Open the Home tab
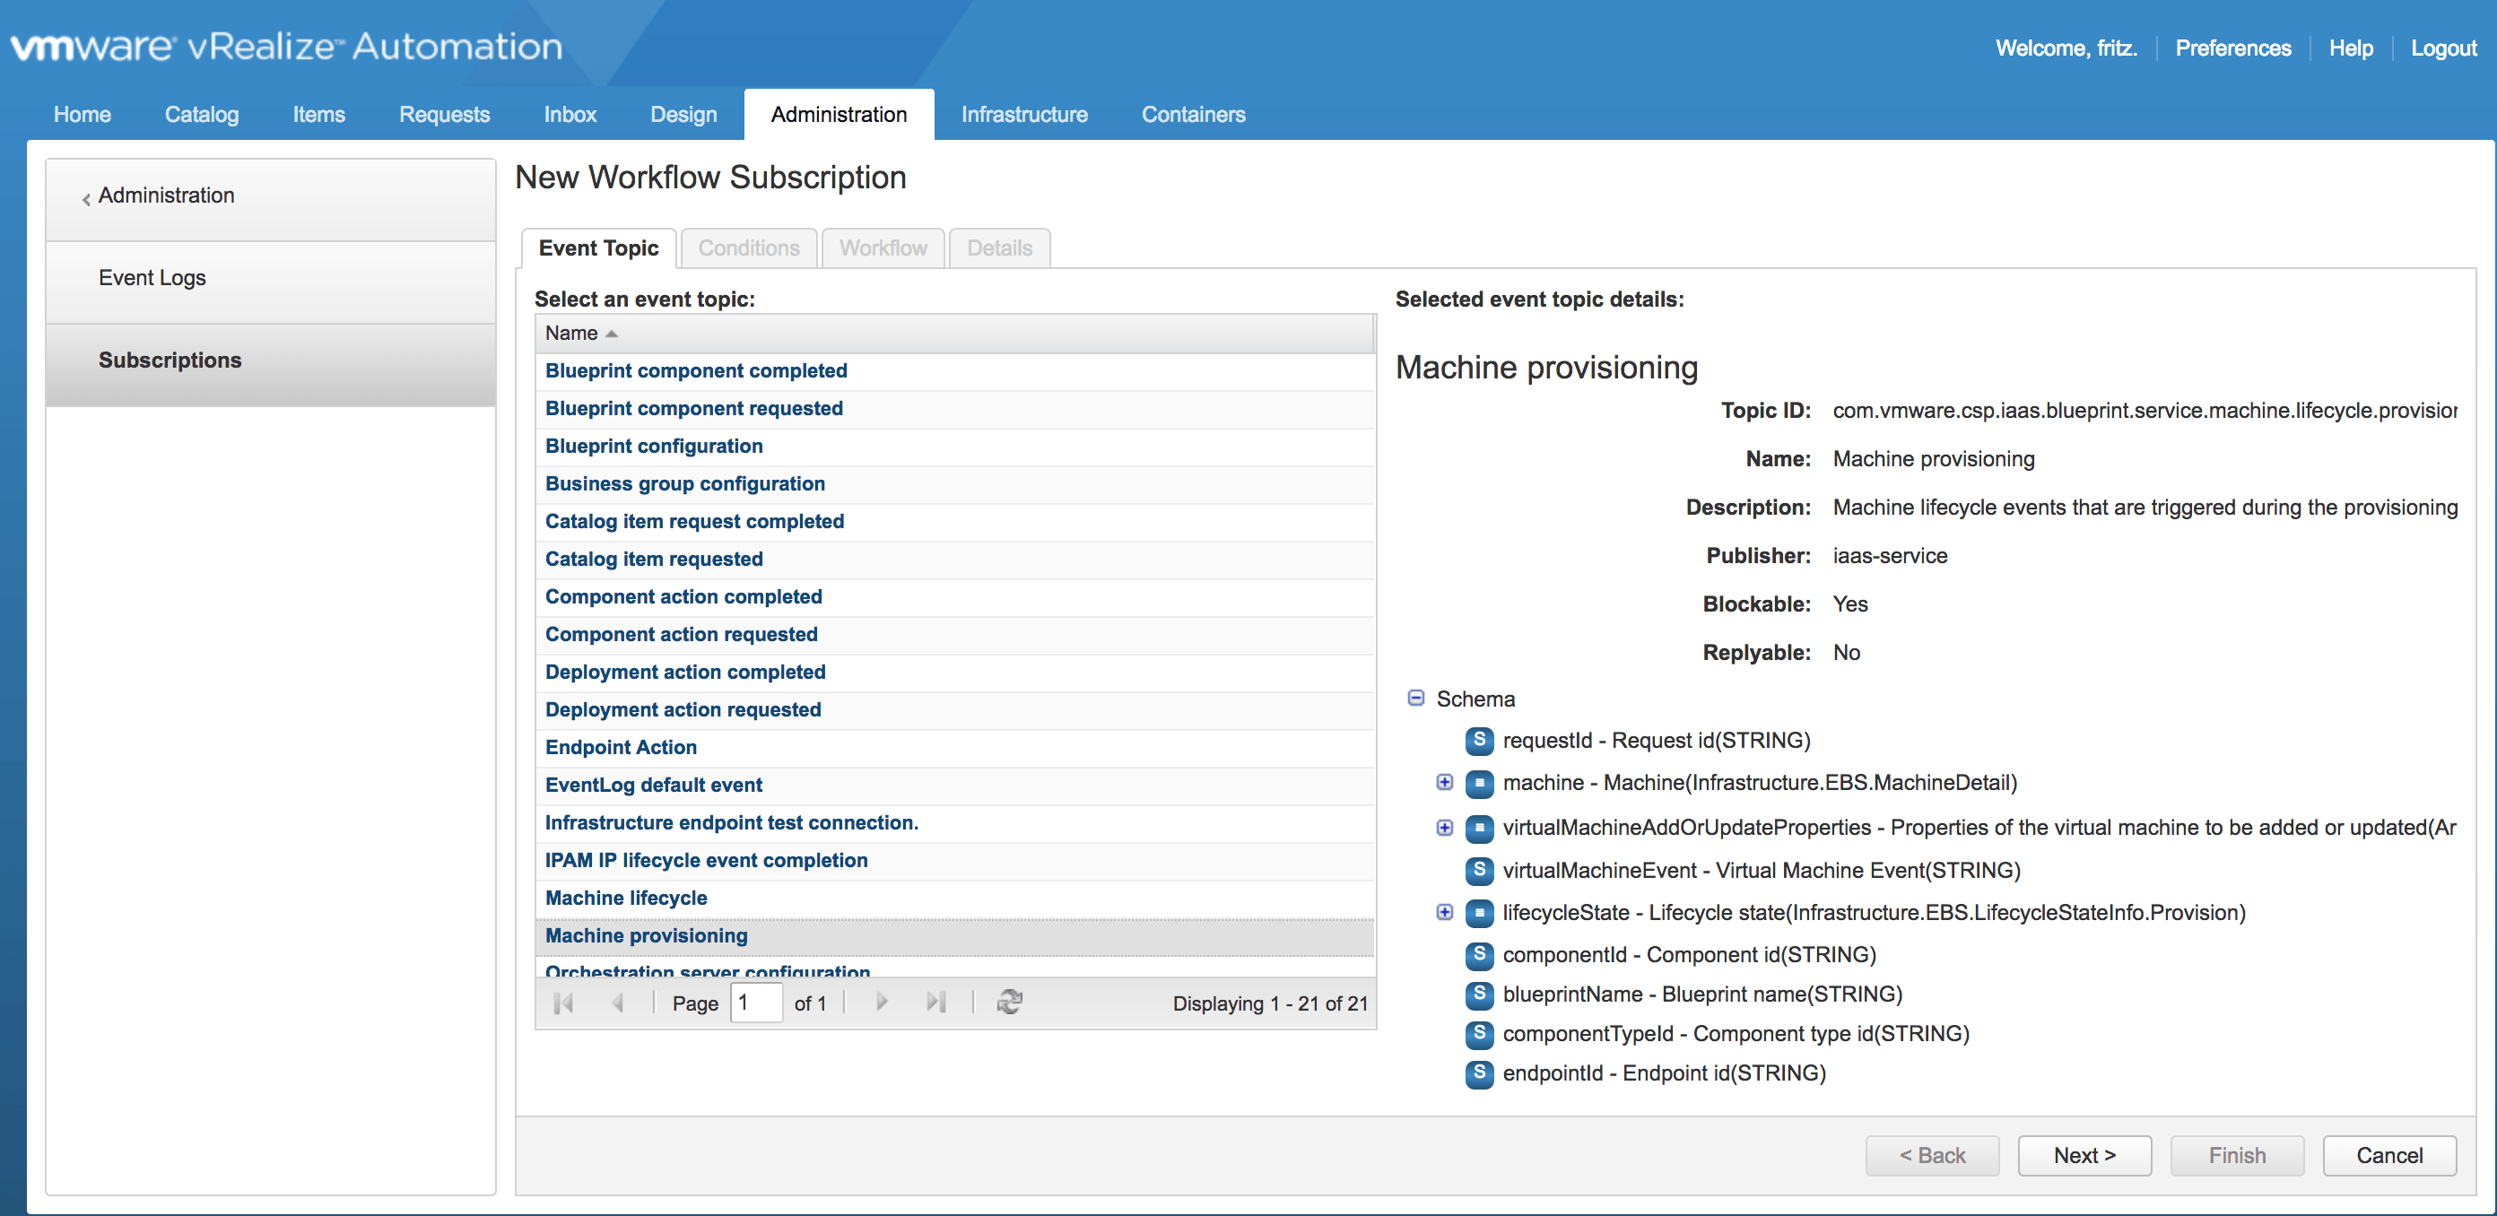The image size is (2497, 1216). (83, 114)
